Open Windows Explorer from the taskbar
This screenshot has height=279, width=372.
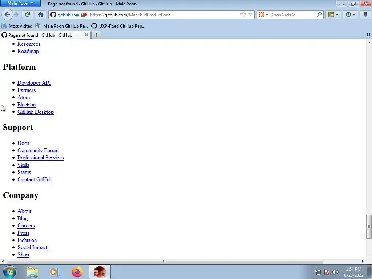point(32,272)
